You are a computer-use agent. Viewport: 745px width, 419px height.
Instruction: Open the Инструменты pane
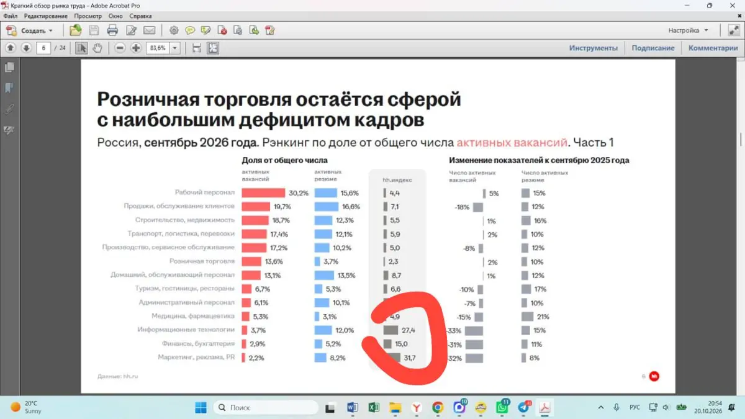pyautogui.click(x=594, y=48)
